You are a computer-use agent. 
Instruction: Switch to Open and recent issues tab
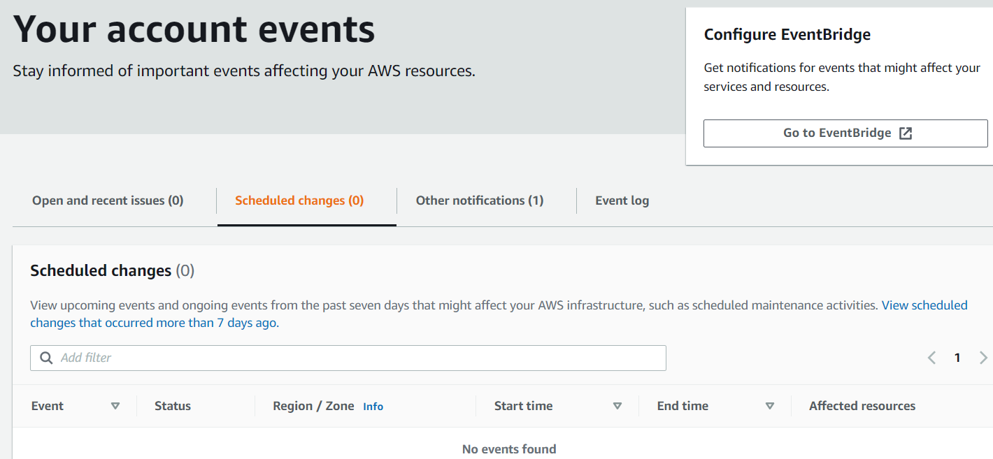point(108,201)
